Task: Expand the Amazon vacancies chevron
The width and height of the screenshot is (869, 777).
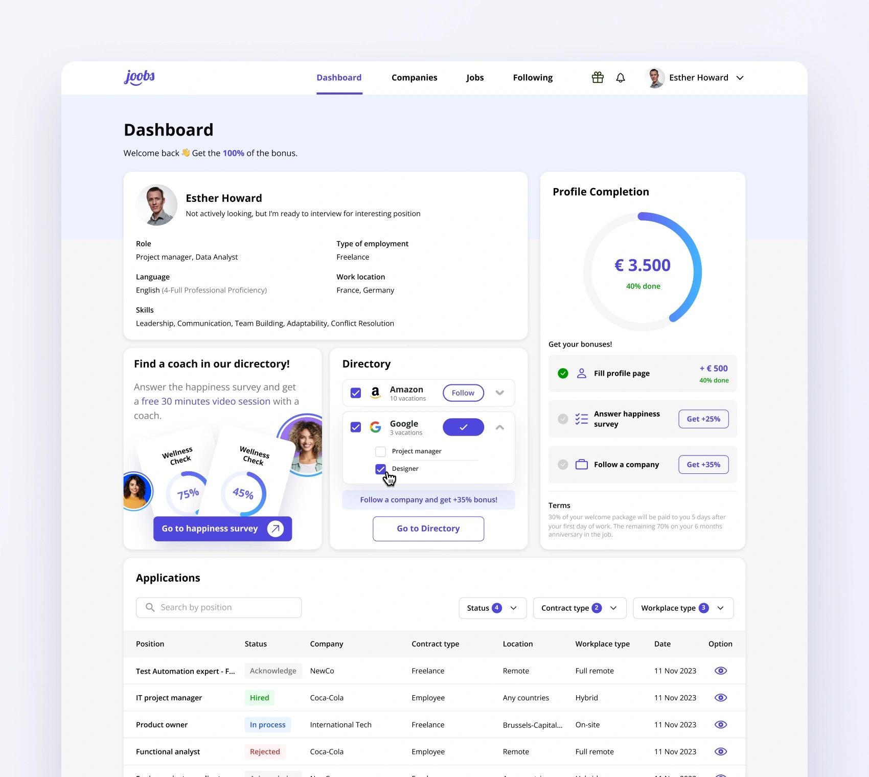Action: (x=500, y=393)
